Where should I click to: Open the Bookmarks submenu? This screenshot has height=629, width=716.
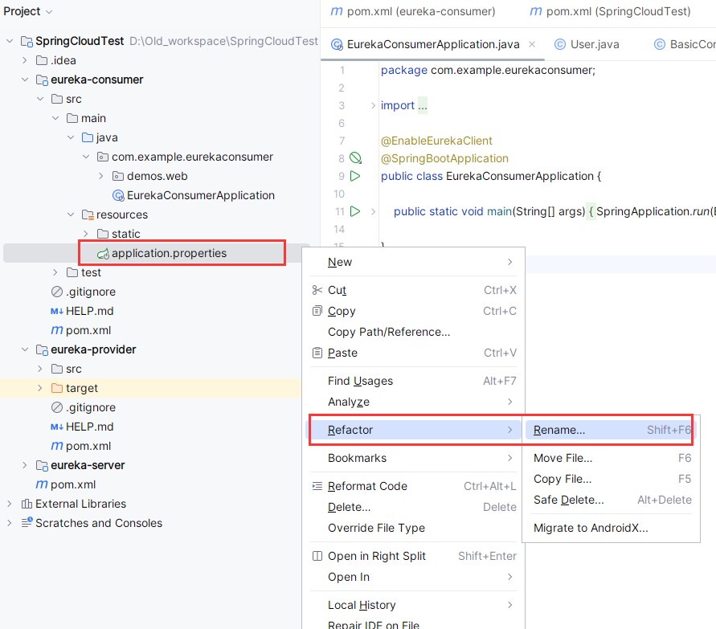[x=413, y=458]
